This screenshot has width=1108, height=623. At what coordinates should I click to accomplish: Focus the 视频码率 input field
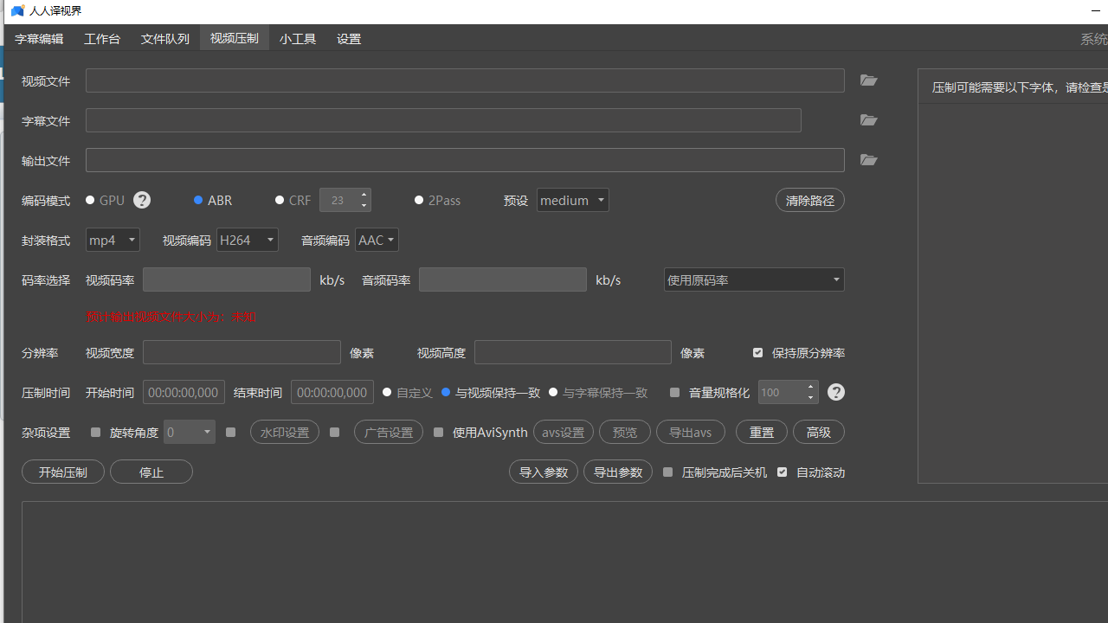point(227,279)
